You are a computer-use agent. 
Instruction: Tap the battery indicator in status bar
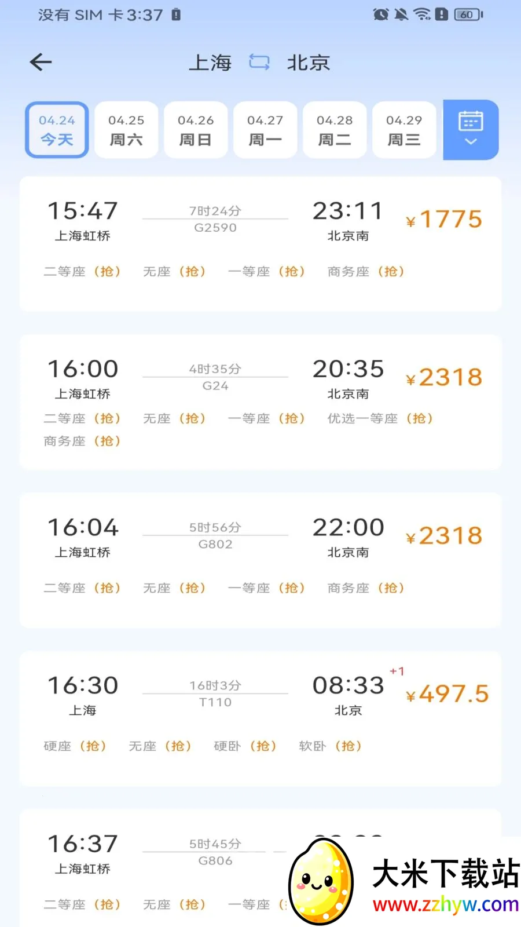click(469, 14)
